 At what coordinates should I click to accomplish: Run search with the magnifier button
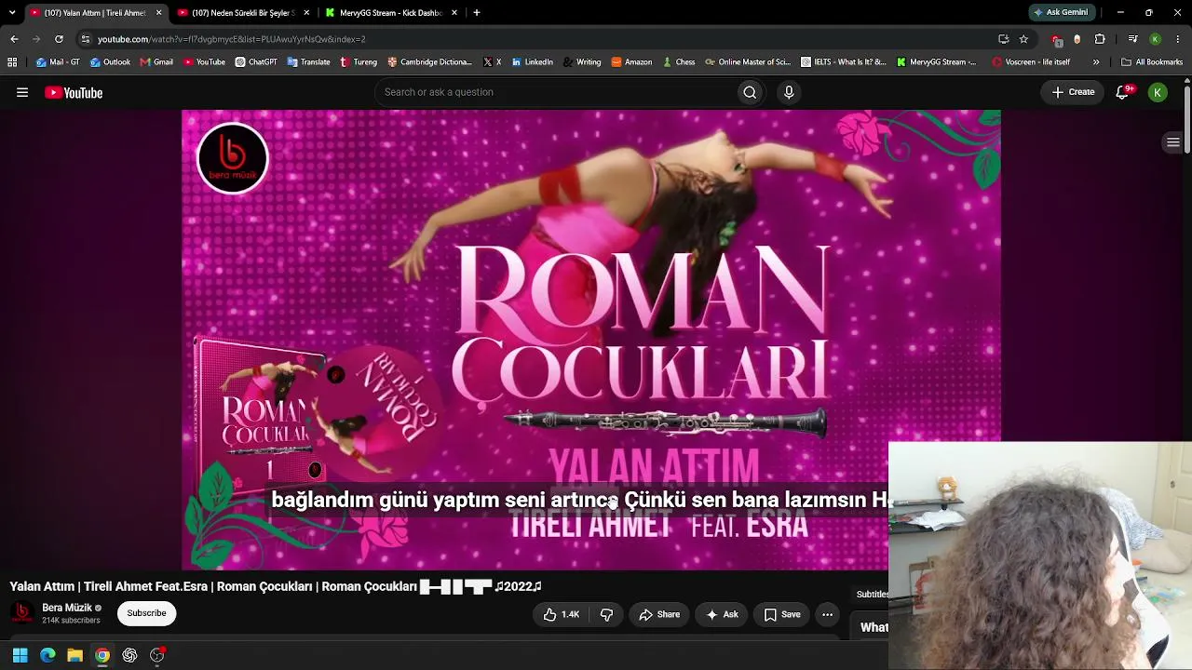[750, 92]
